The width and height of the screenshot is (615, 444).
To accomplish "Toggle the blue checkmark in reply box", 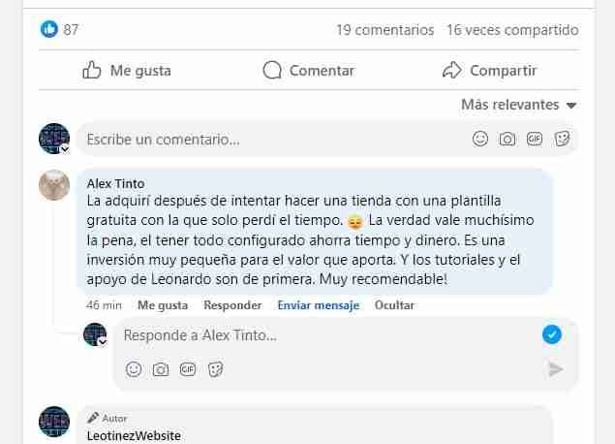I will pos(552,334).
